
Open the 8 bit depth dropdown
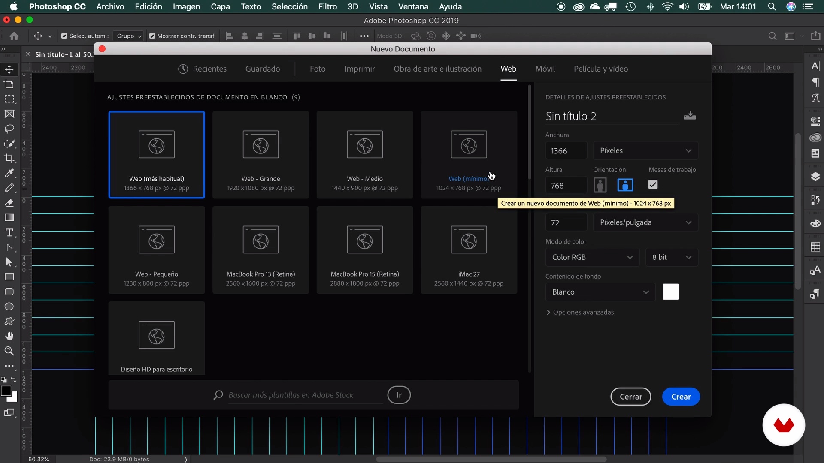coord(672,257)
